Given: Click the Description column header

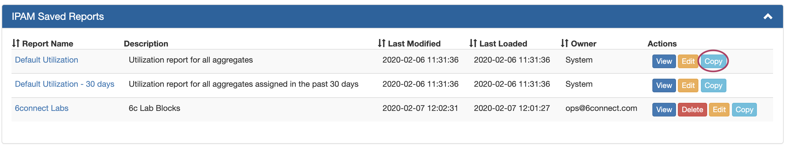Looking at the screenshot, I should (146, 44).
